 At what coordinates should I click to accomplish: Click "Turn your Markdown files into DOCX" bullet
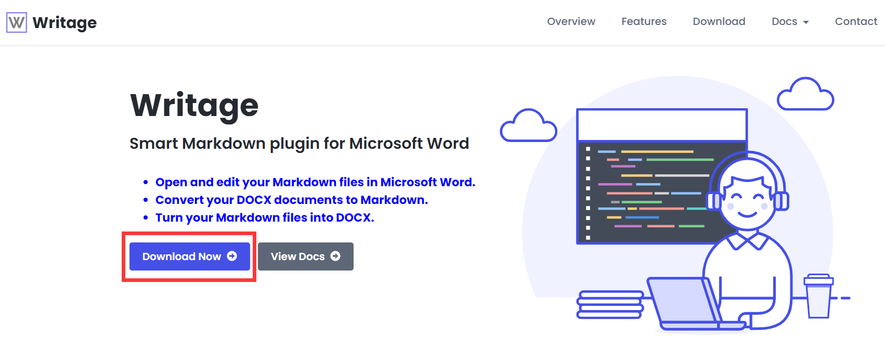(265, 217)
